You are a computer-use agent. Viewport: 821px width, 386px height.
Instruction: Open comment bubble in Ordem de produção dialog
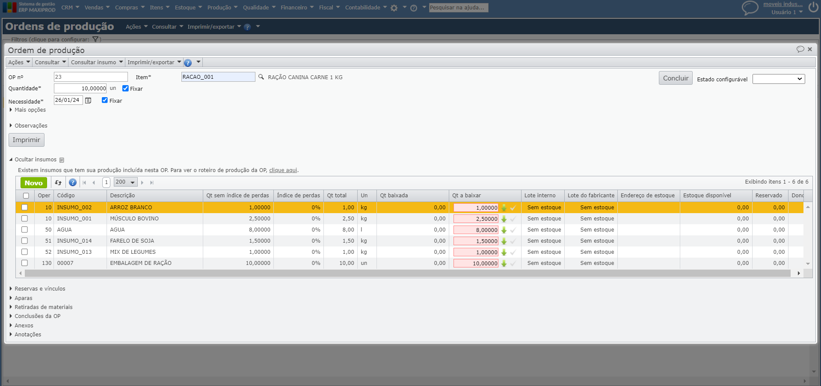[800, 49]
